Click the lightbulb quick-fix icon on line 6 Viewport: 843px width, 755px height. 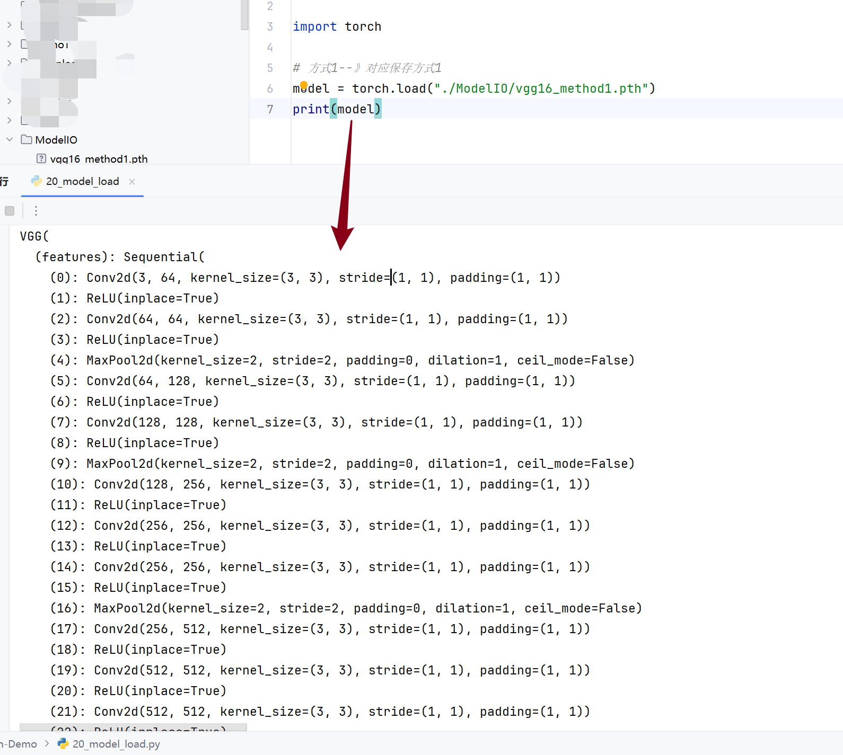pos(304,85)
